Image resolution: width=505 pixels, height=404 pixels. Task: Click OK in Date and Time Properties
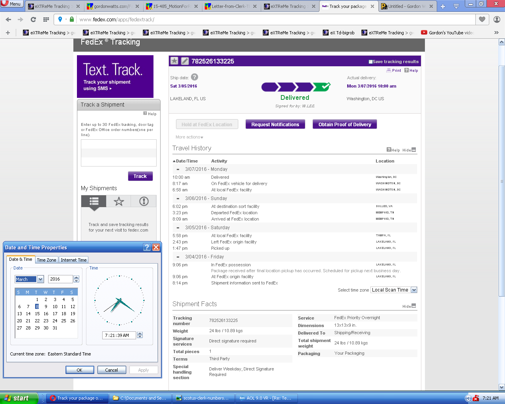pos(80,370)
